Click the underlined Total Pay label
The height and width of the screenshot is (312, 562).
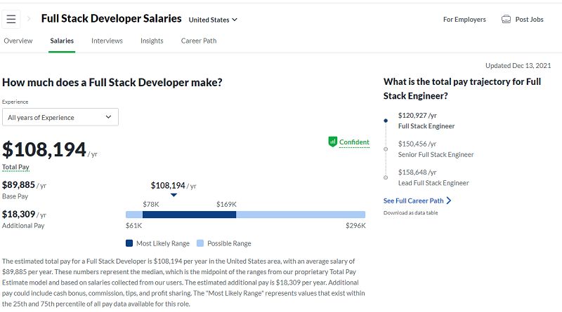(x=15, y=168)
